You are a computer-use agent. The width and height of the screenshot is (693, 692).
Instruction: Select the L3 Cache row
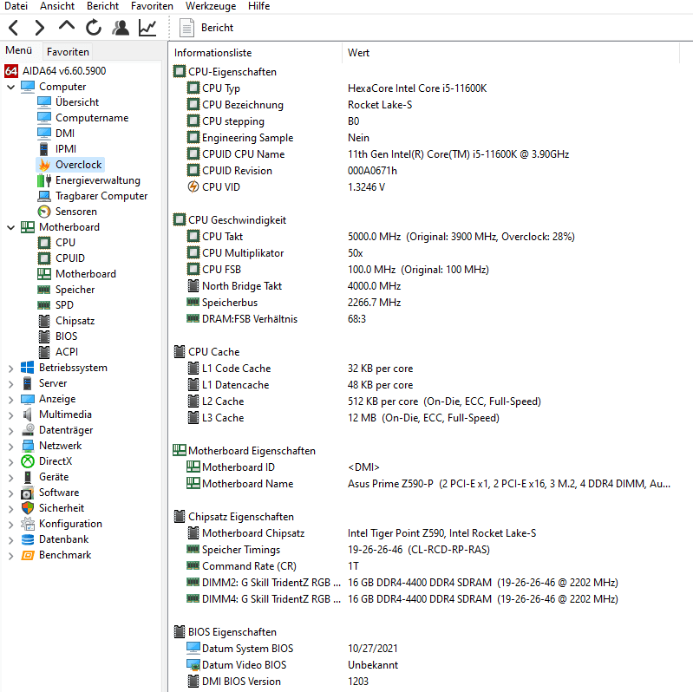424,418
